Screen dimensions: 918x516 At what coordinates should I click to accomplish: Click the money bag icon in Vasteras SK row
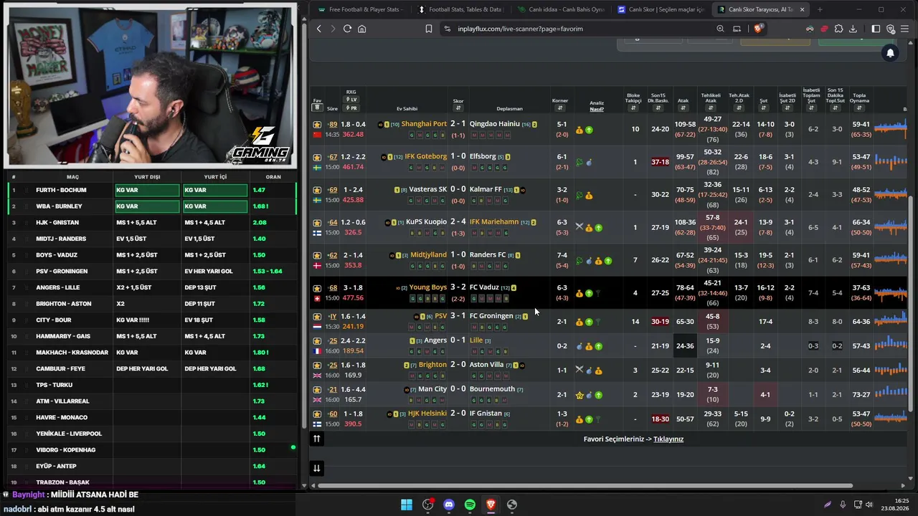click(x=589, y=195)
